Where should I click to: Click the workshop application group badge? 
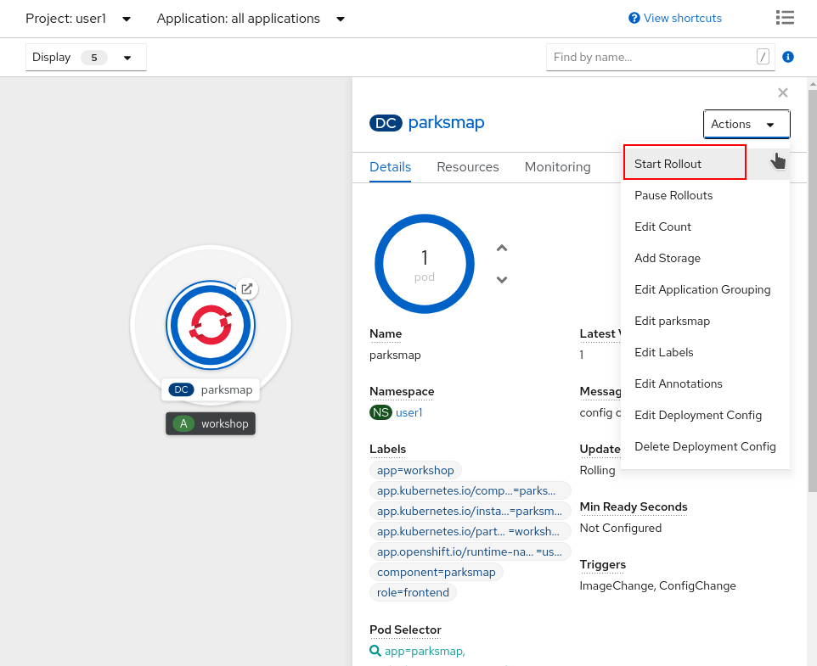[x=211, y=423]
